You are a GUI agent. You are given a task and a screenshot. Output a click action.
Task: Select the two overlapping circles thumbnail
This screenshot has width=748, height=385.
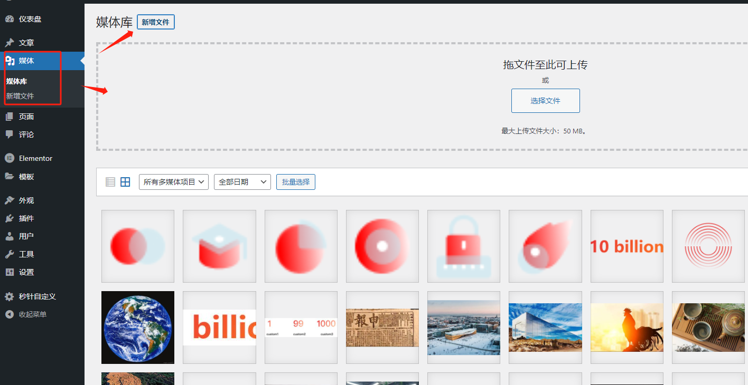coord(138,246)
